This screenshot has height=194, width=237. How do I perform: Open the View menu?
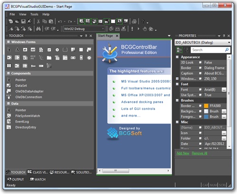point(22,14)
